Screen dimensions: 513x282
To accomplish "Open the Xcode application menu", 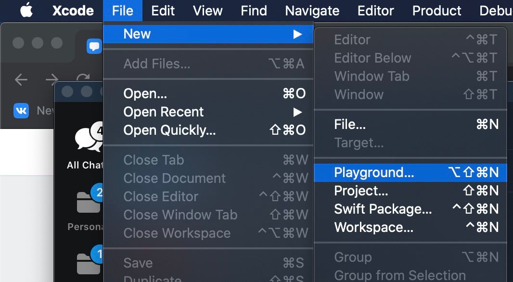I will tap(73, 11).
